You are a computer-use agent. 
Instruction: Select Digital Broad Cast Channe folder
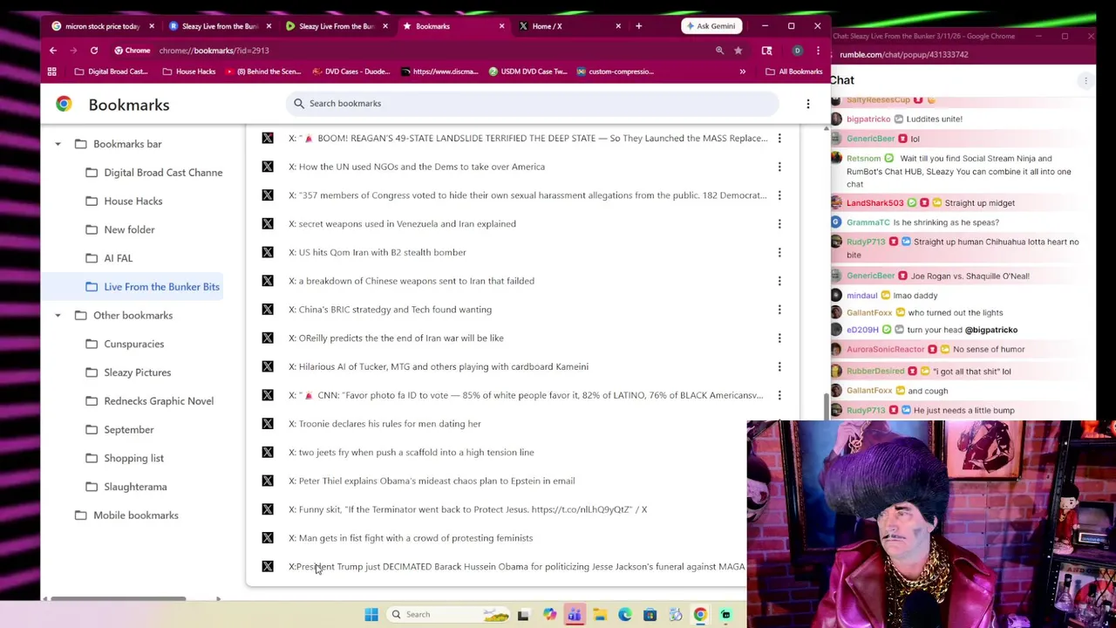pyautogui.click(x=153, y=173)
